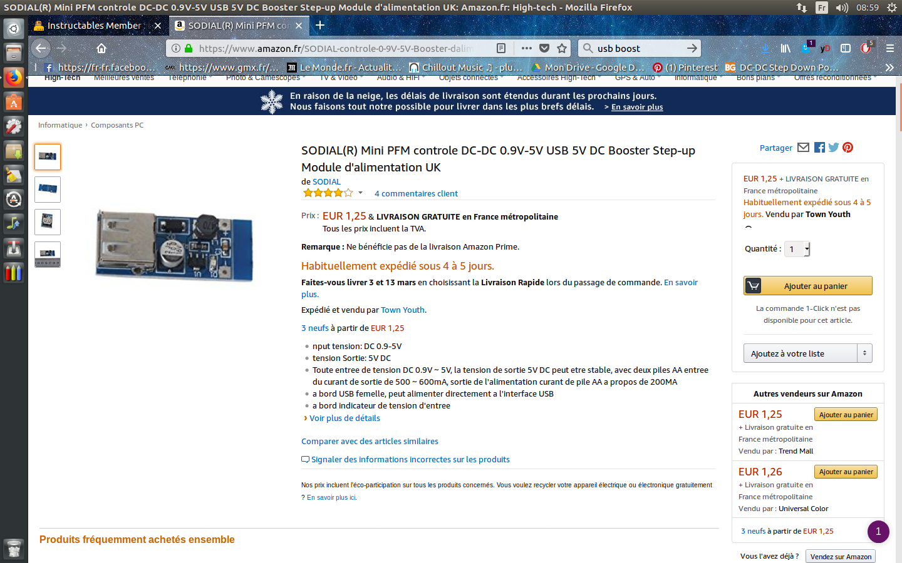The width and height of the screenshot is (902, 563).
Task: Share product by email envelope icon
Action: coord(804,148)
